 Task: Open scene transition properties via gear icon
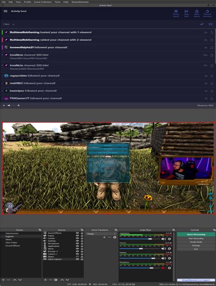[115, 237]
